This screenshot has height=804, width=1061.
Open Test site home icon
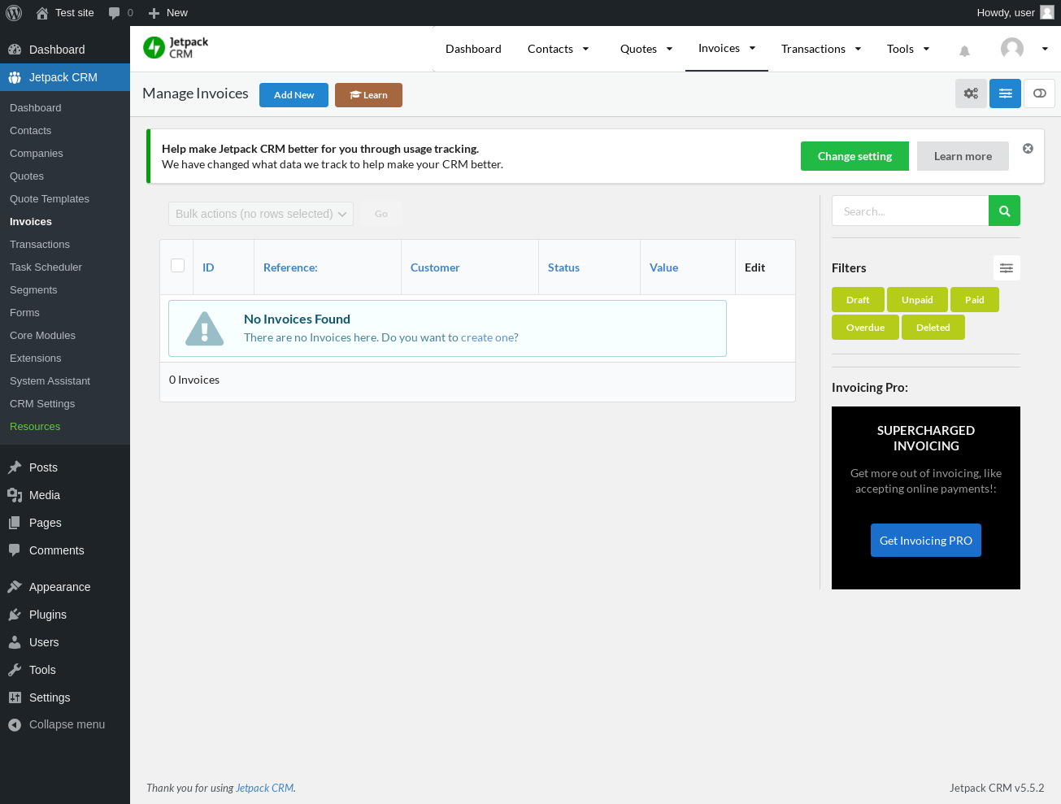click(42, 13)
